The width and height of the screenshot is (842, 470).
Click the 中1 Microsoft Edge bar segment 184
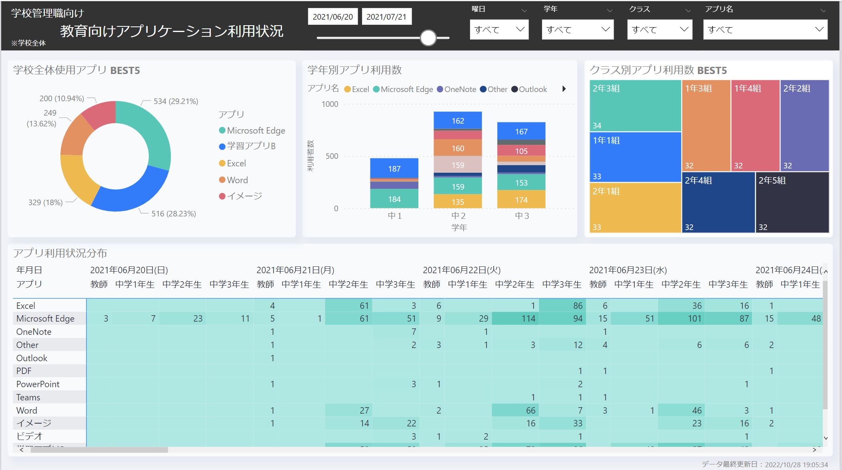coord(394,199)
